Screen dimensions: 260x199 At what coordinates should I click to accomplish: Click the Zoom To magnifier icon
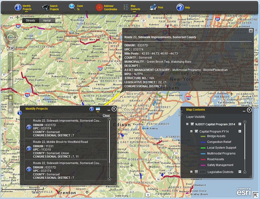72,7
